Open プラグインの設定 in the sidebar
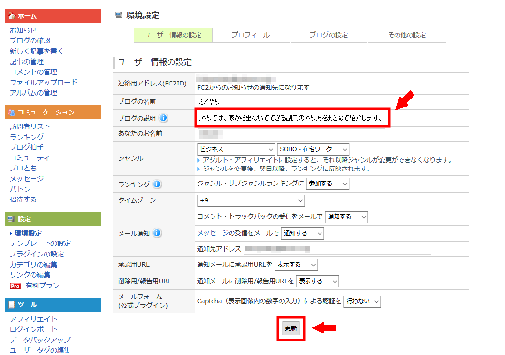Viewport: 505px width, 355px height. point(37,254)
